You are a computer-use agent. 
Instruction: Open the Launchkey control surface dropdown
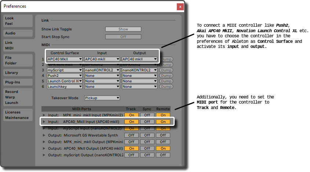click(x=65, y=87)
